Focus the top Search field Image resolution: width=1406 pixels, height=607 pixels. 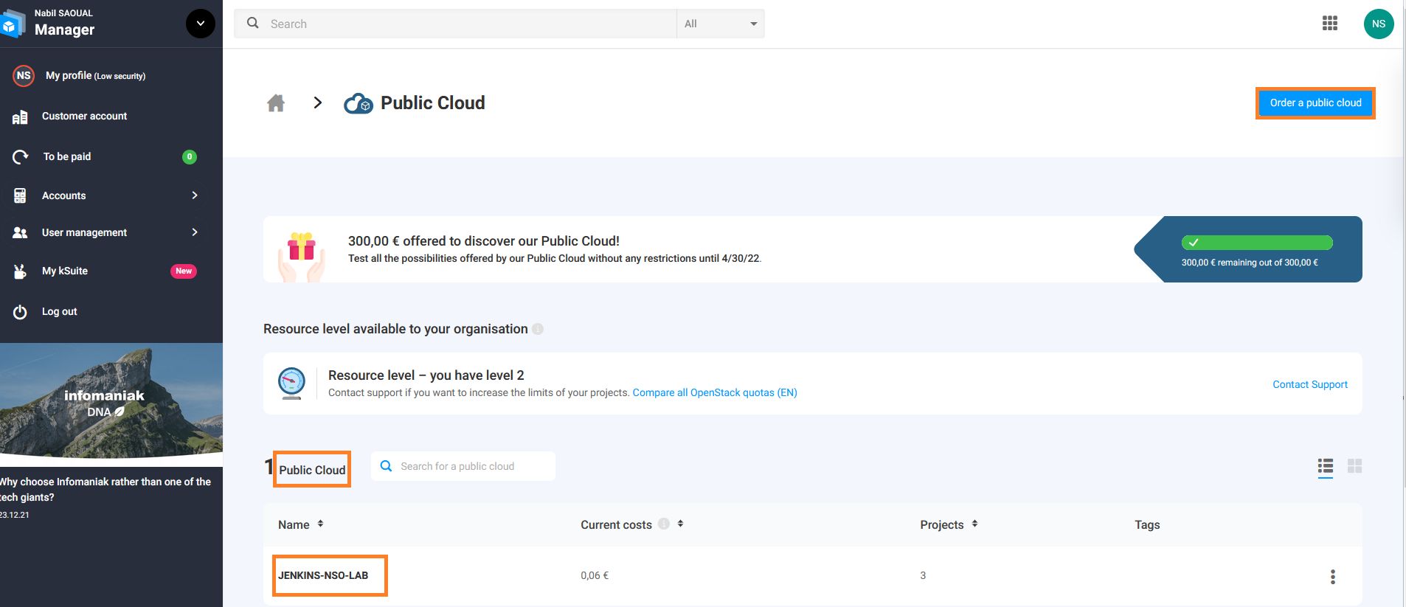[x=455, y=24]
